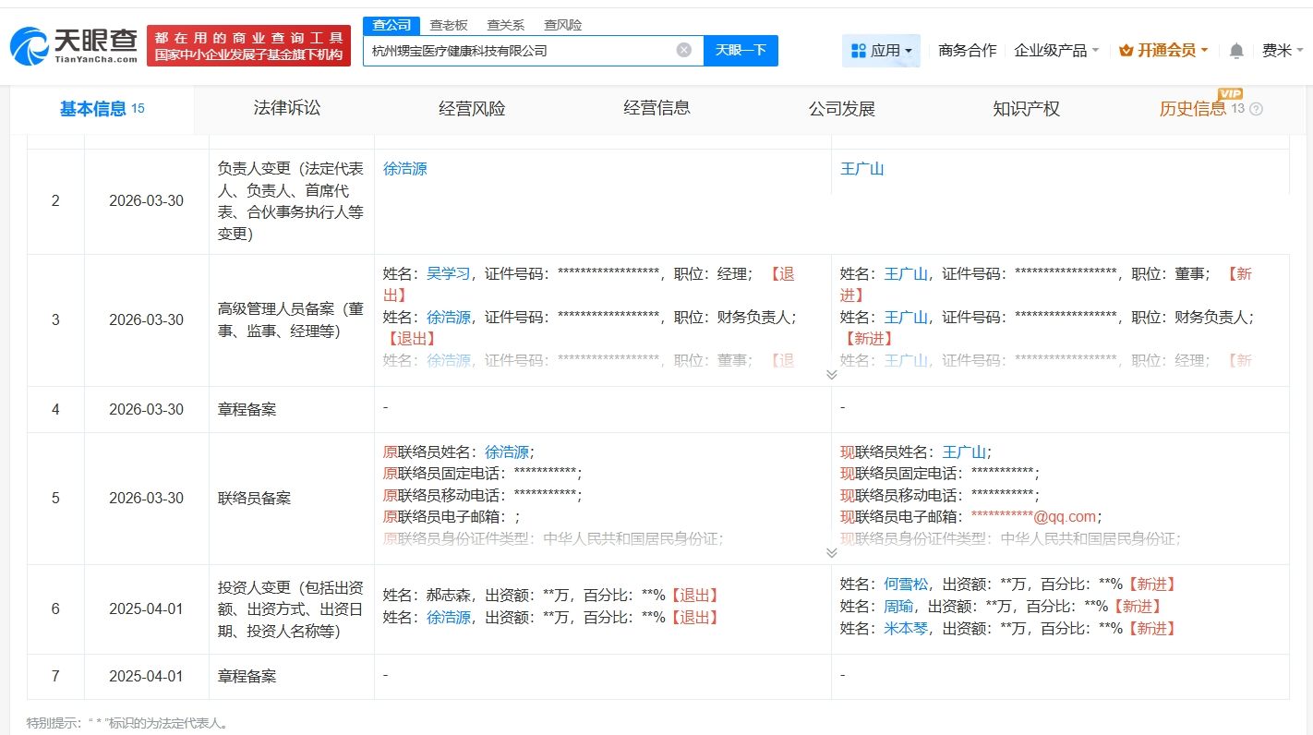Open the 商务合作 link

point(967,51)
